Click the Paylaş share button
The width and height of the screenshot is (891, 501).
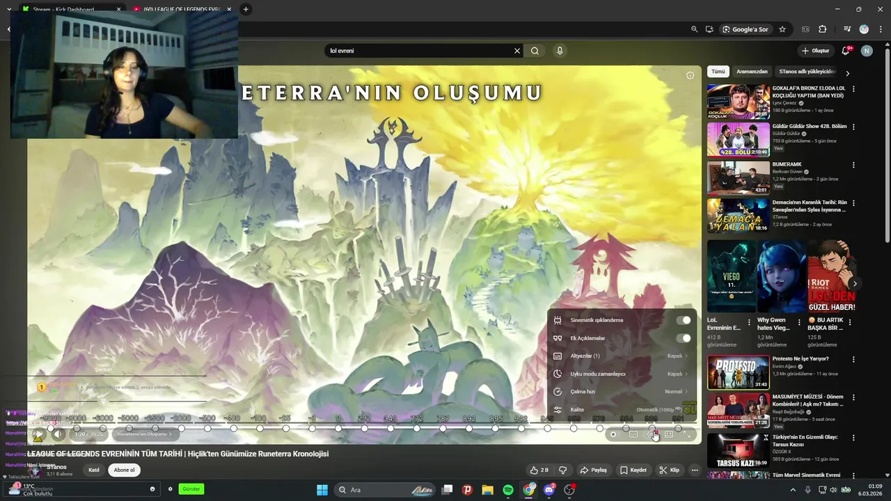[x=593, y=470]
